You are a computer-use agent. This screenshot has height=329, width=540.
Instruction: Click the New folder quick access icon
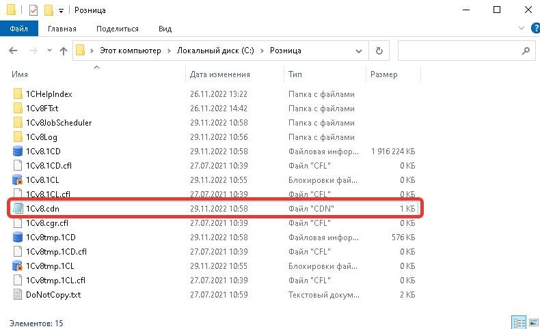click(49, 10)
